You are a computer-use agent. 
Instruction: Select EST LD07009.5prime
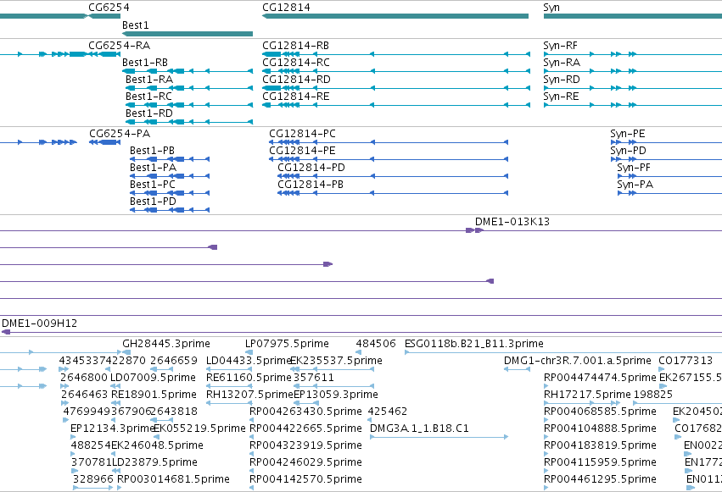click(154, 378)
